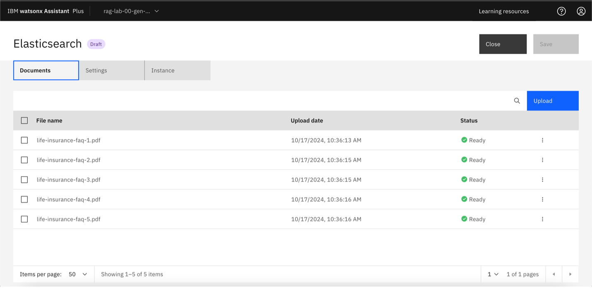Open overflow menu for life-insurance-faq-3.pdf
Viewport: 592px width, 288px height.
tap(542, 180)
